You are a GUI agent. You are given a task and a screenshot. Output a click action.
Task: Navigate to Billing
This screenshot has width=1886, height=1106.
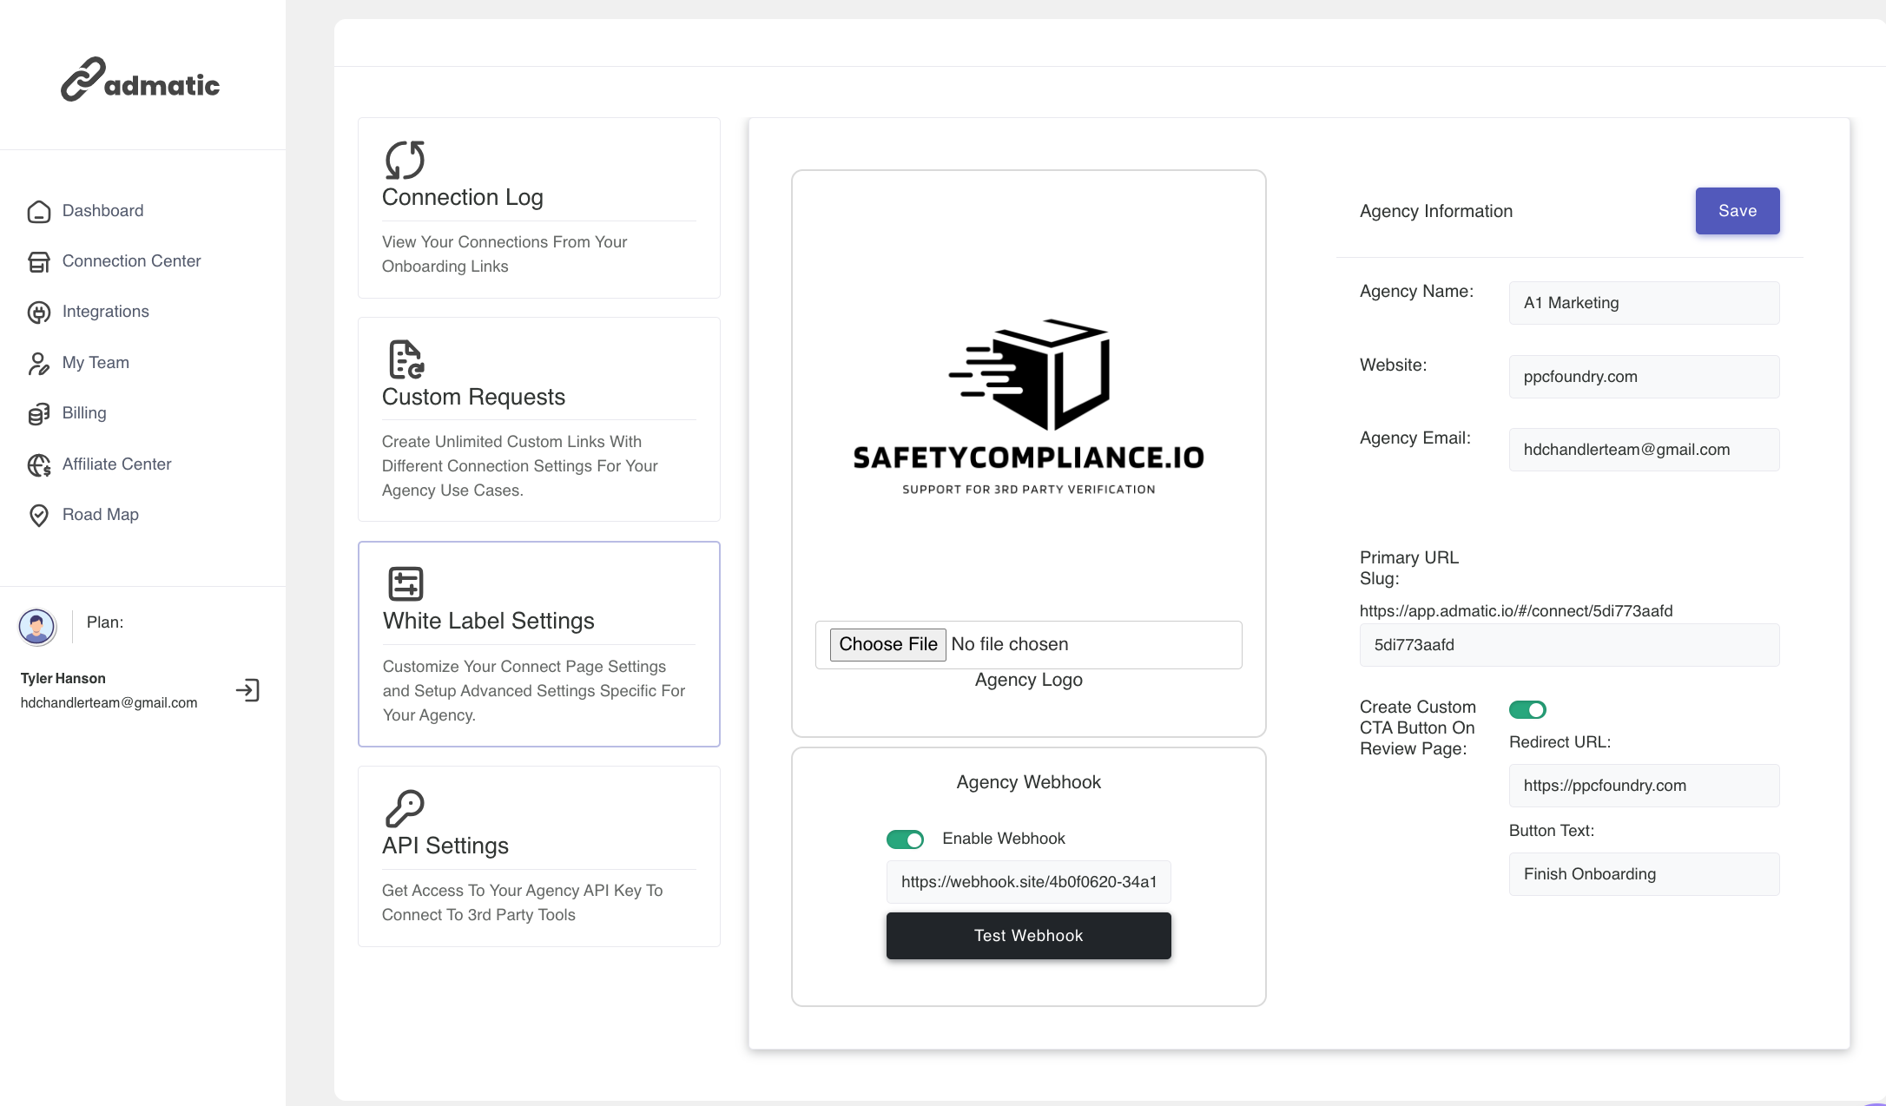(84, 413)
